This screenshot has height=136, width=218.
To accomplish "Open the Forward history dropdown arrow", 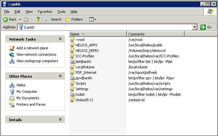I will pos(32,20).
